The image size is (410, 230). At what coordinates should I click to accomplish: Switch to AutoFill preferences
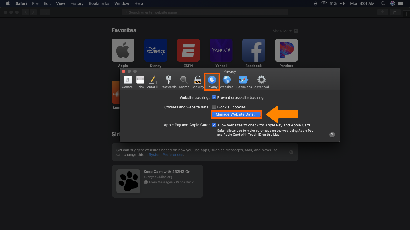[153, 82]
